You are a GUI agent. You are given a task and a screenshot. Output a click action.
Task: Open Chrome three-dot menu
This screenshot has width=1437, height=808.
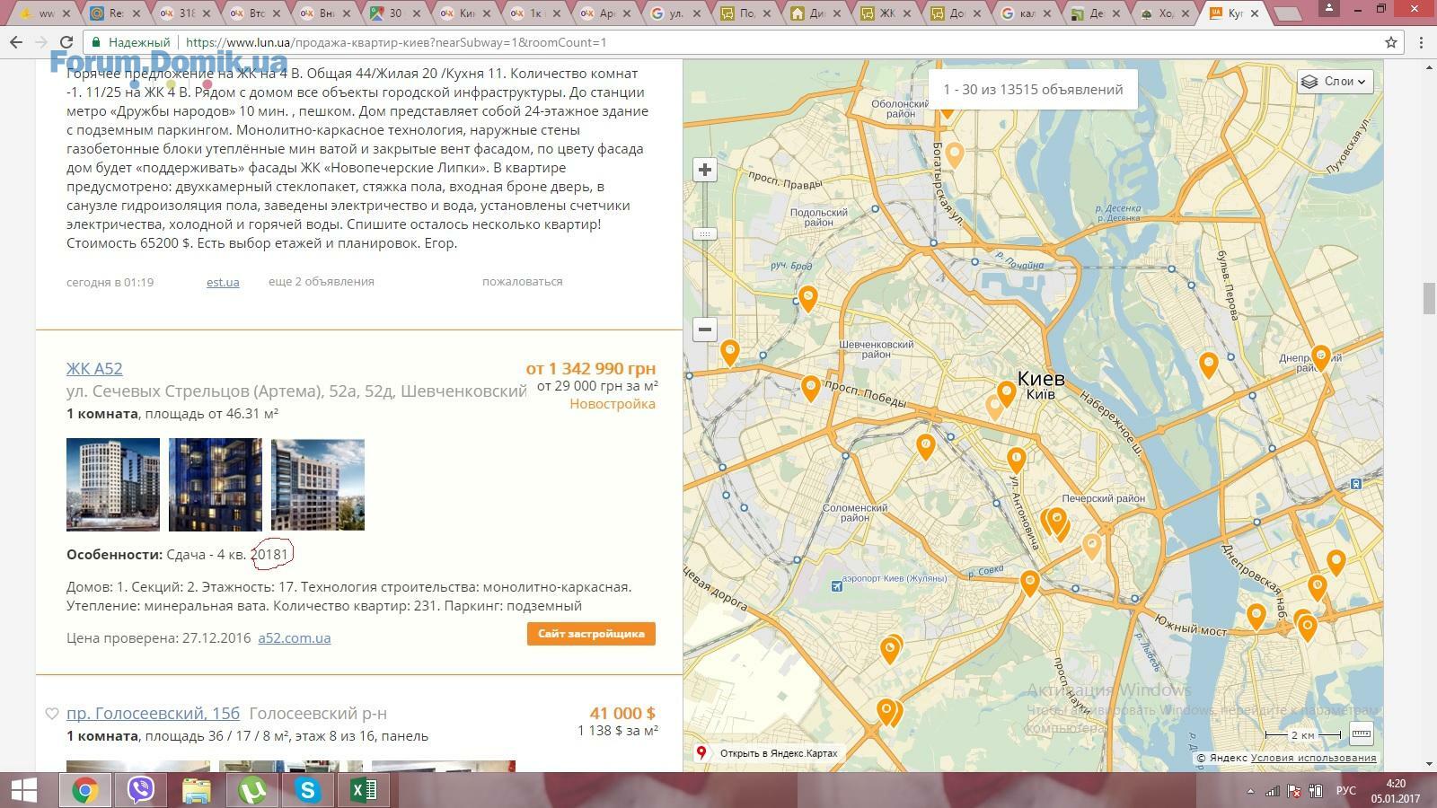(x=1421, y=42)
